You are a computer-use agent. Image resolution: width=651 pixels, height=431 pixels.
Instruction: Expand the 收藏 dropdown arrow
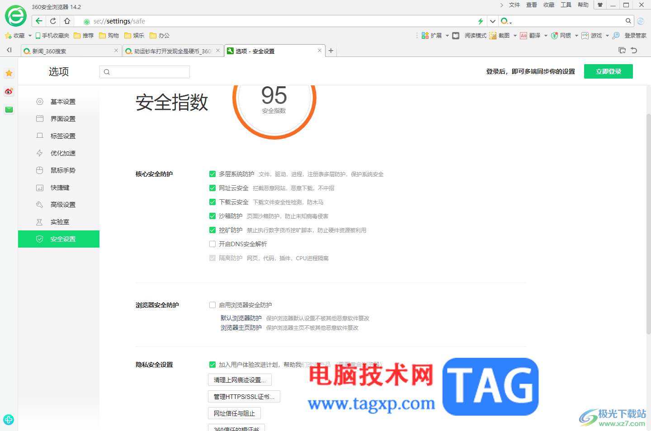coord(30,36)
